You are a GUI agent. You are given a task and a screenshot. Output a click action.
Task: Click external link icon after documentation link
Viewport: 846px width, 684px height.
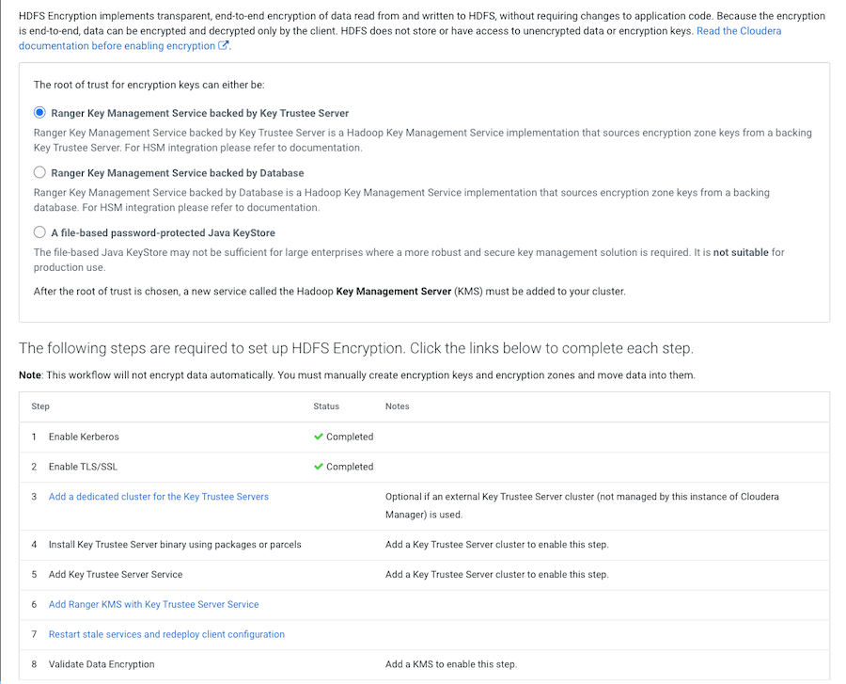(x=224, y=46)
